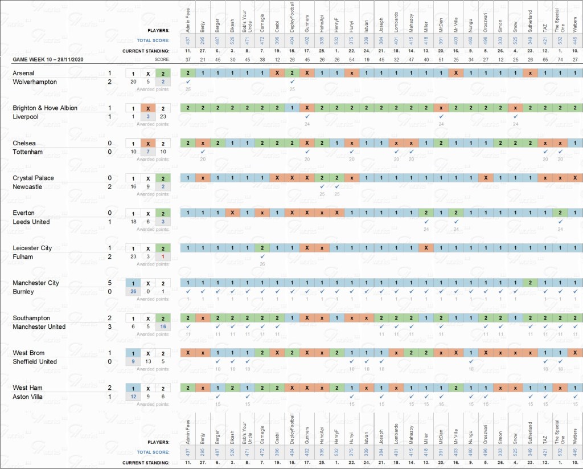This screenshot has height=469, width=583.
Task: Click Snow's checkmark in the Brighton match
Action: pyautogui.click(x=515, y=117)
